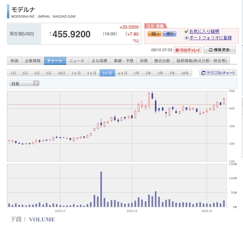Open ポートフォリオに登録 link
This screenshot has width=243, height=225.
click(210, 38)
